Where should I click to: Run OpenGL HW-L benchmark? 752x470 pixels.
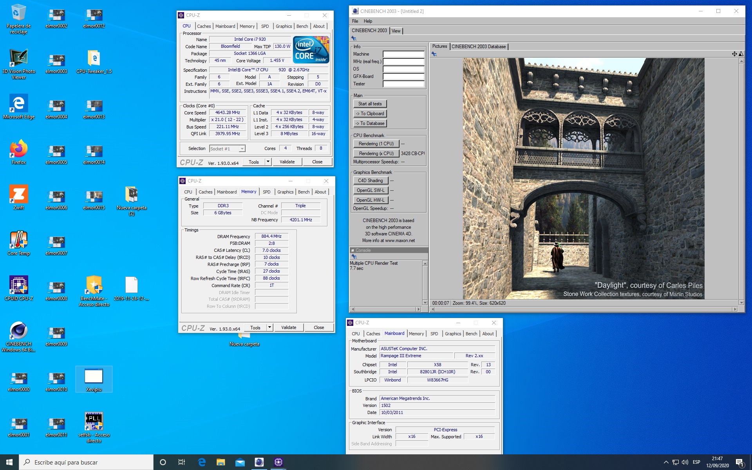point(371,200)
